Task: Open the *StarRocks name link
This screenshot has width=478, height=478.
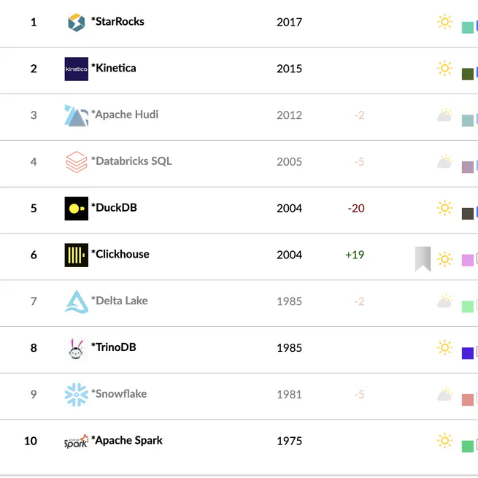Action: coord(117,22)
